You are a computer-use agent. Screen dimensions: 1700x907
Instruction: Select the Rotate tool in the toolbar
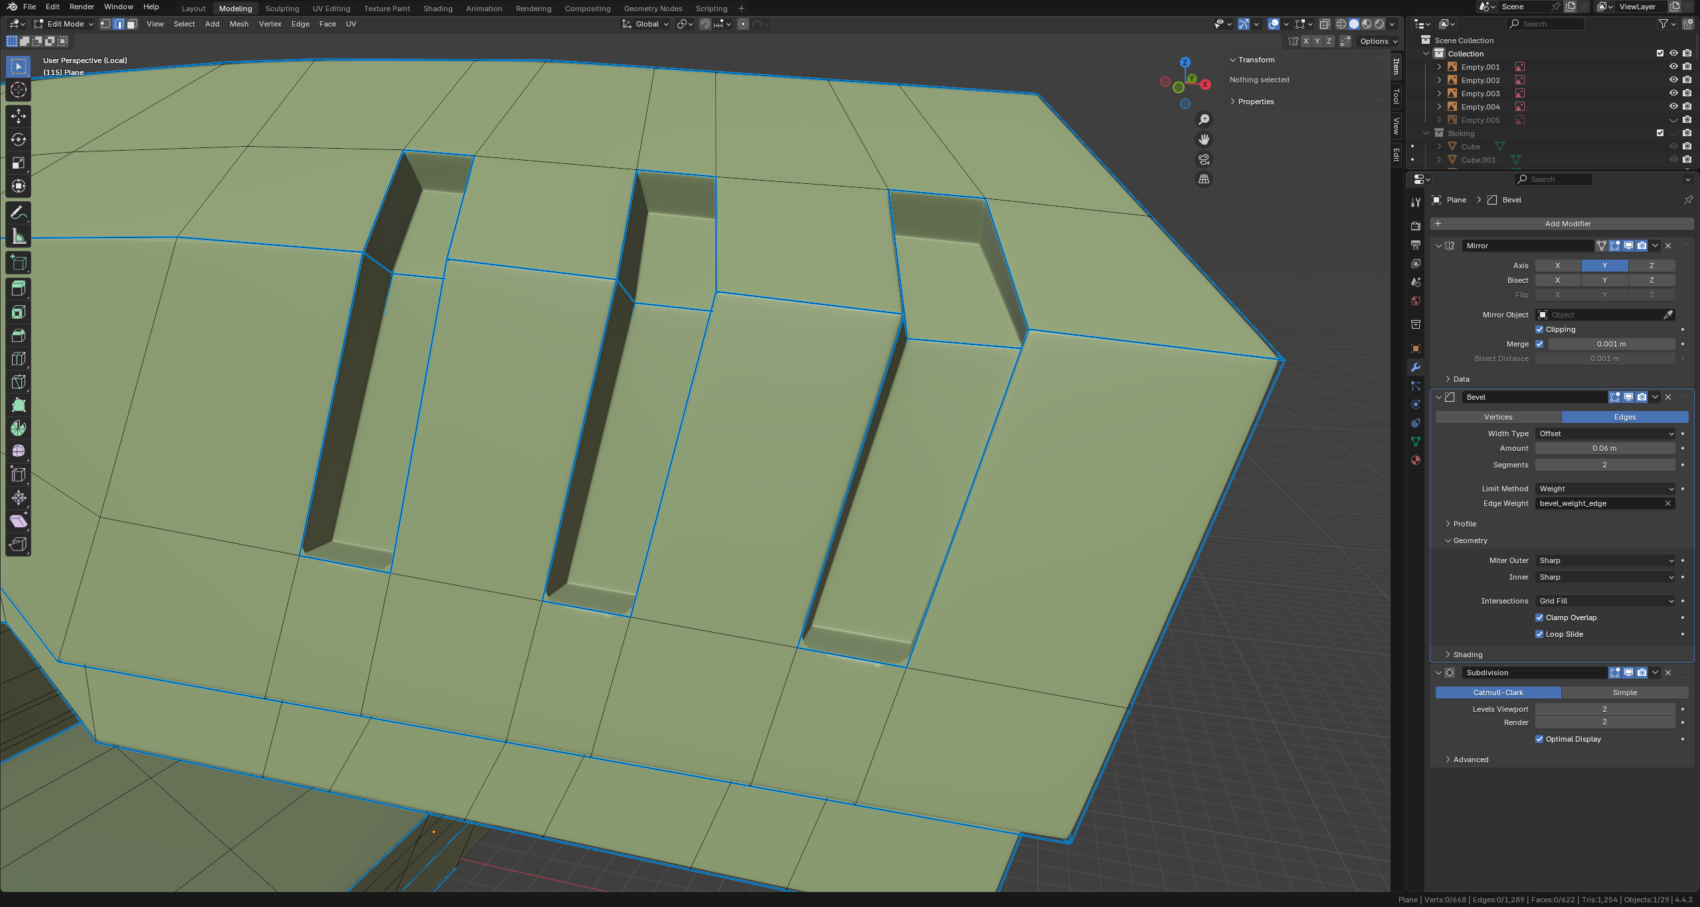click(x=19, y=139)
